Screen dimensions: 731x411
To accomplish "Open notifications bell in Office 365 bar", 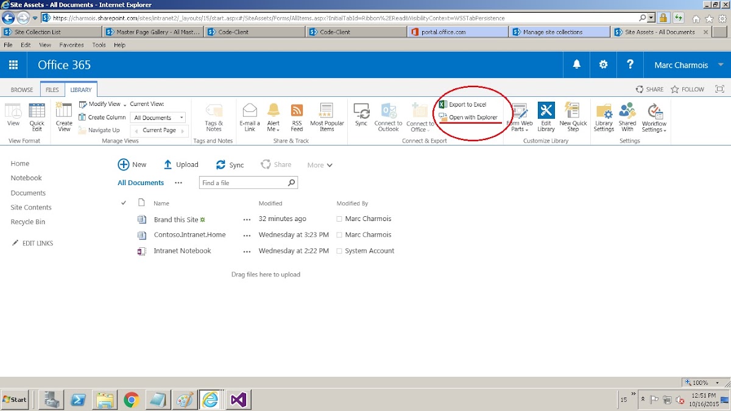I will click(576, 65).
